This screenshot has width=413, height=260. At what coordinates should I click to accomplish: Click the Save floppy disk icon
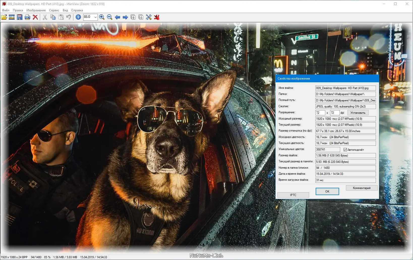(x=20, y=17)
